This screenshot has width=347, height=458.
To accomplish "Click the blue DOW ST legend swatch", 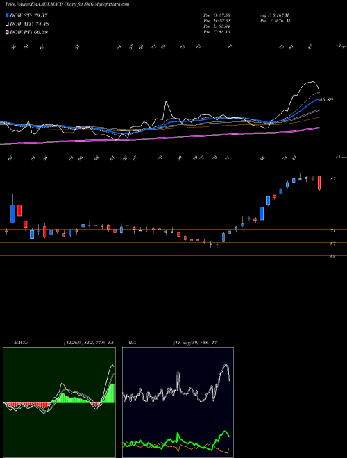I will (x=7, y=15).
